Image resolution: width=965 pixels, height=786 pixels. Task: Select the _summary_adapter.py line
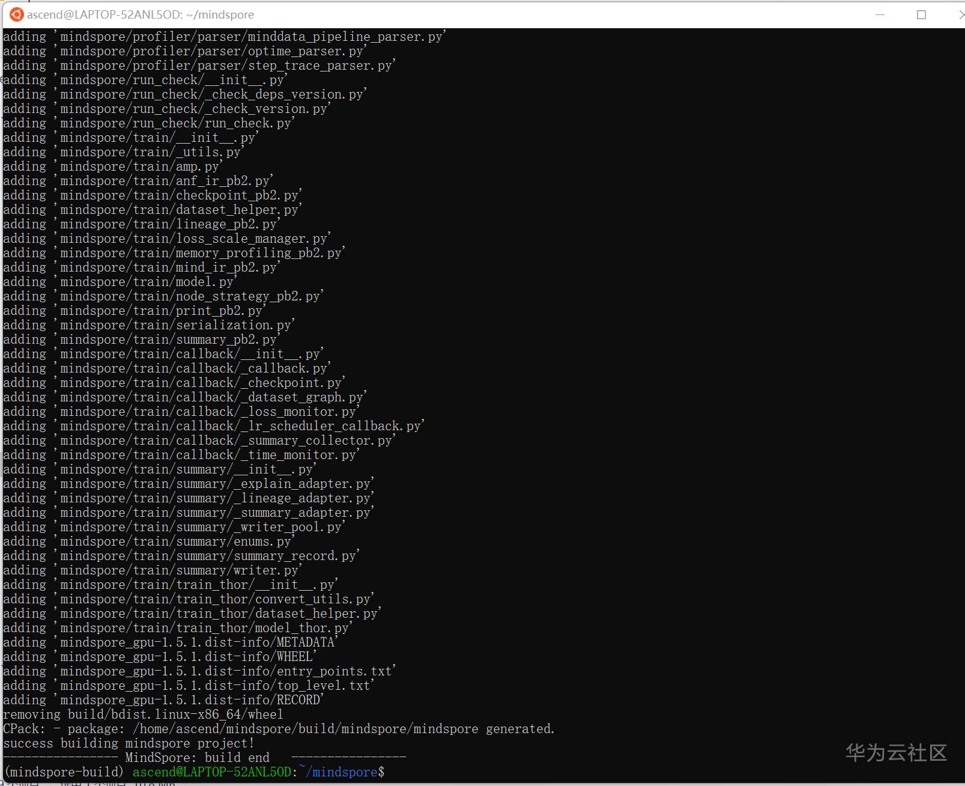[189, 513]
